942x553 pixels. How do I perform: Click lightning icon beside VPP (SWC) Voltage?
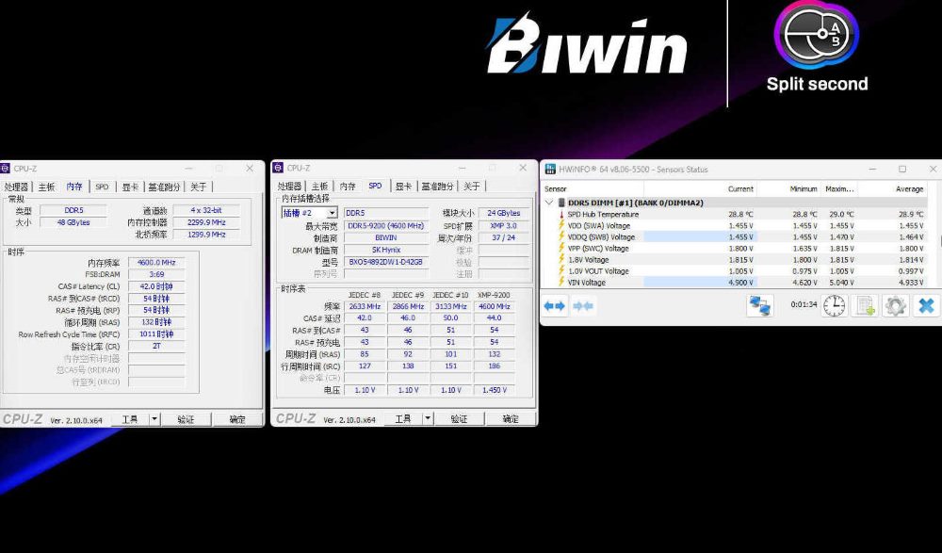(x=561, y=249)
